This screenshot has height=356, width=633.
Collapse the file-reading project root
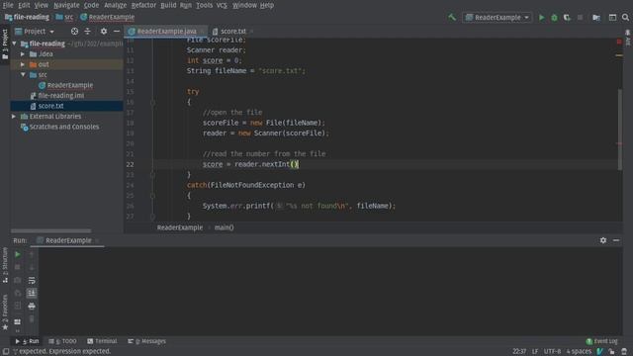point(15,44)
